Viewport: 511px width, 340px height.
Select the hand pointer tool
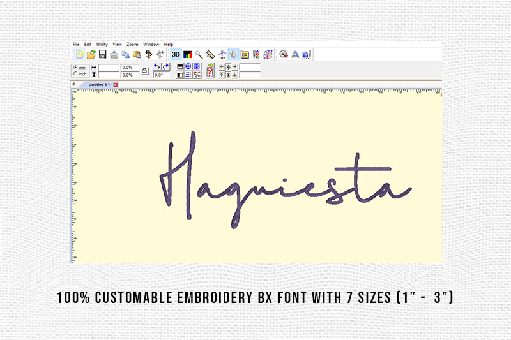tap(233, 54)
